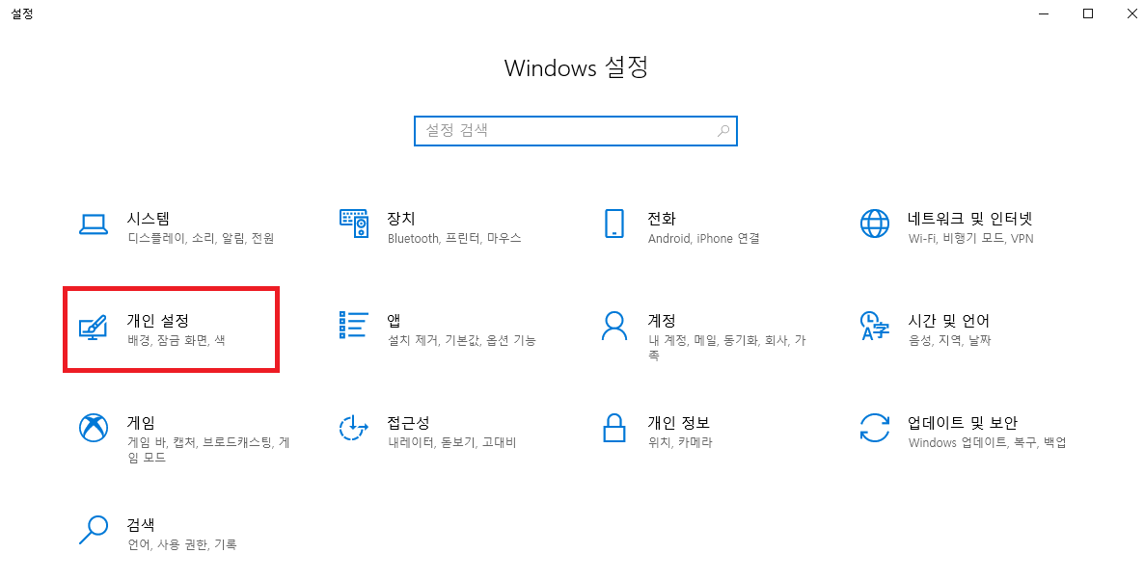Open the 장치 category title
The width and height of the screenshot is (1144, 580).
[401, 219]
